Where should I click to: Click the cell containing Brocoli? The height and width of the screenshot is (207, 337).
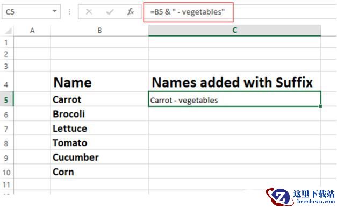99,113
